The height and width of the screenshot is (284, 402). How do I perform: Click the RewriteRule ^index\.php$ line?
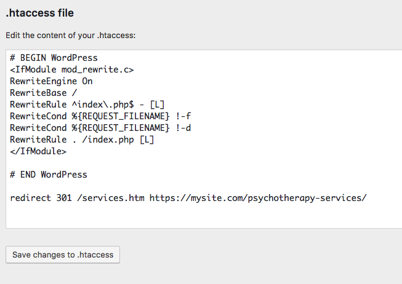[87, 105]
